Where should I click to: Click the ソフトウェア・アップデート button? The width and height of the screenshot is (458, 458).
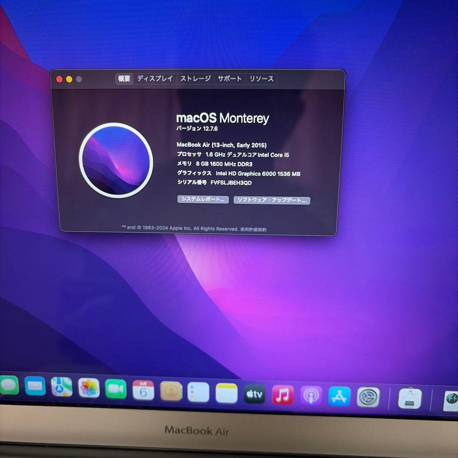point(272,200)
